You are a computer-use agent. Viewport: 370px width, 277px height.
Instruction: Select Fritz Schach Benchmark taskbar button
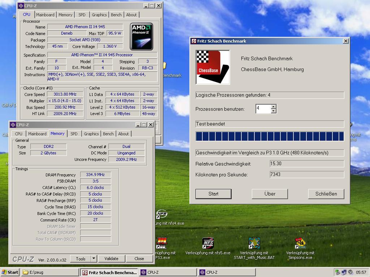point(109,272)
